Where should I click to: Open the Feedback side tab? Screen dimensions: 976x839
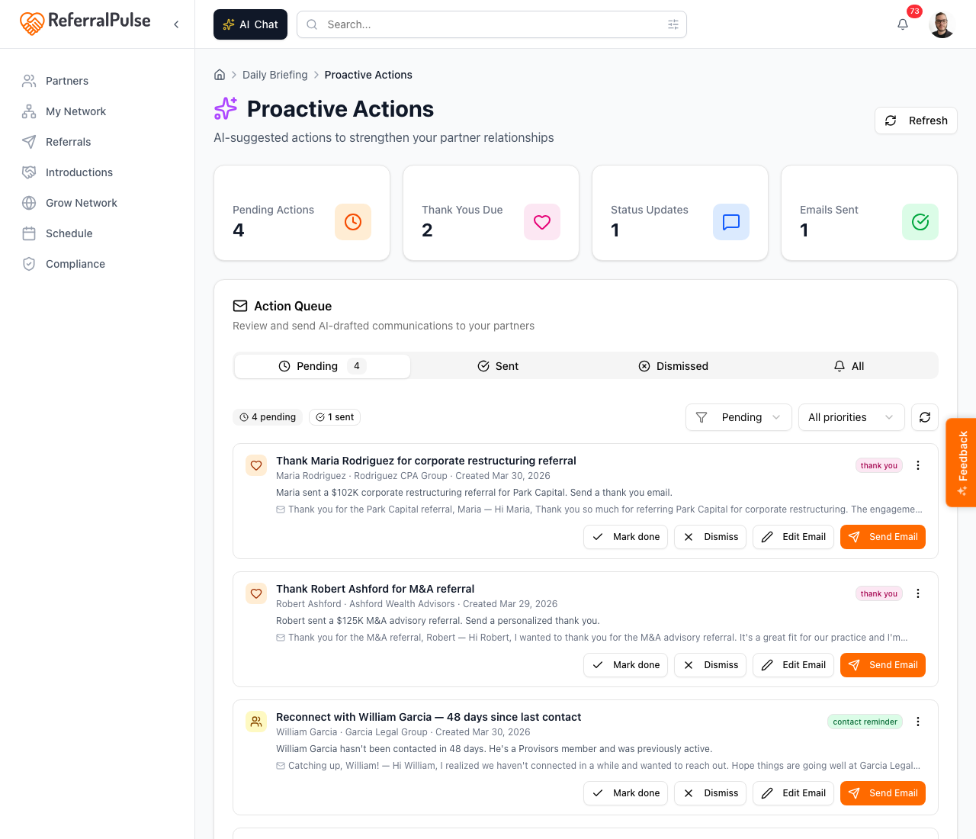(962, 462)
